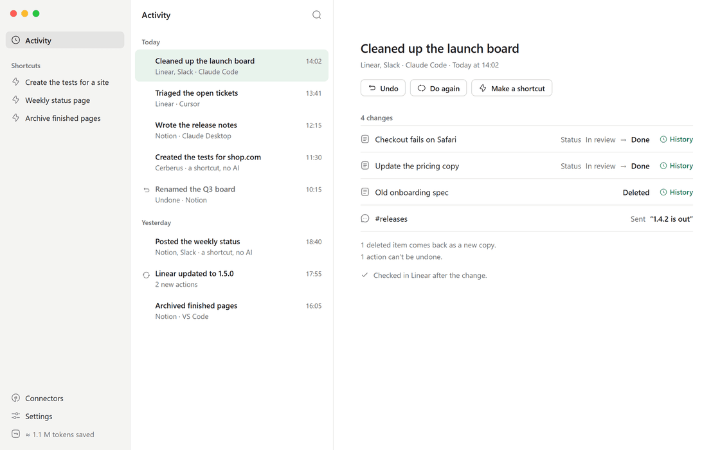Click the Checkout fails on Safari change row
720x450 pixels.
tap(526, 139)
